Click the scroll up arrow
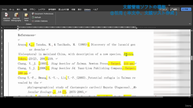The image size is (193, 108). point(192,31)
